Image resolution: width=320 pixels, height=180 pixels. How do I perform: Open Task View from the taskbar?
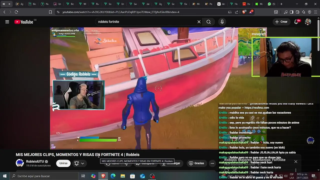click(x=83, y=176)
